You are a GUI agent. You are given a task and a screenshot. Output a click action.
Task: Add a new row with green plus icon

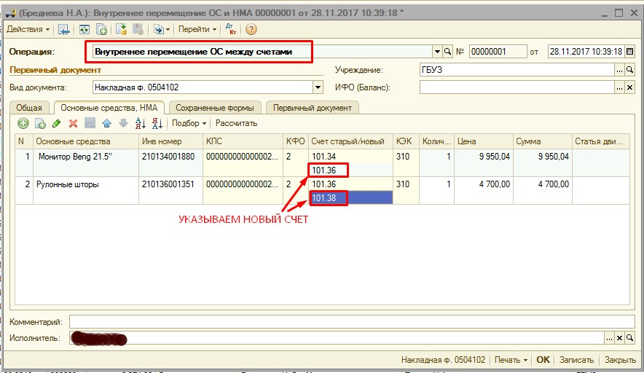pyautogui.click(x=23, y=123)
